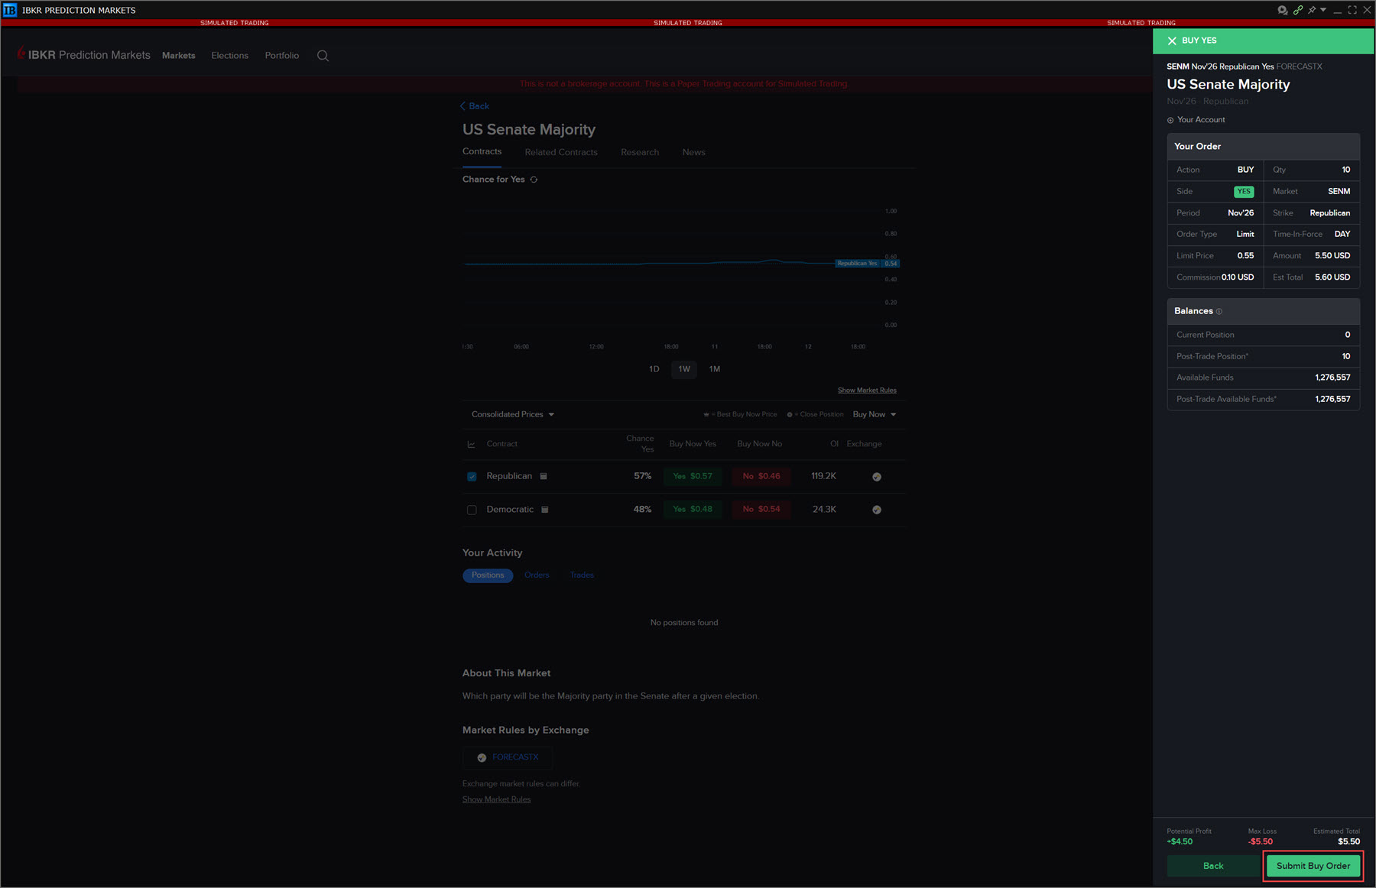Click the Republican Yes chart price label
The width and height of the screenshot is (1376, 888).
point(867,264)
